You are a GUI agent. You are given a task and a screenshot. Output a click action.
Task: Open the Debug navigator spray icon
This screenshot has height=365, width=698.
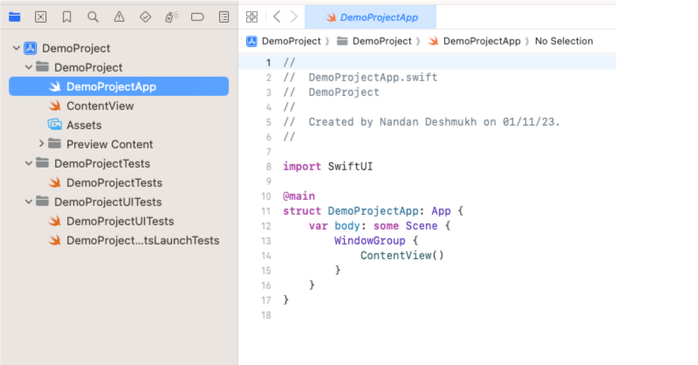171,17
